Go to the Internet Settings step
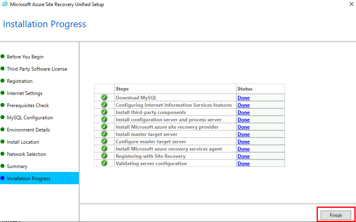Viewport: 356px width, 222px height. [24, 93]
